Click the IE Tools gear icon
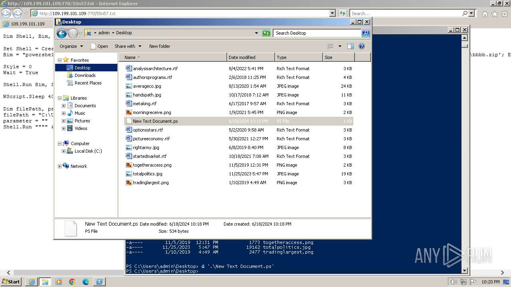 coord(505,14)
